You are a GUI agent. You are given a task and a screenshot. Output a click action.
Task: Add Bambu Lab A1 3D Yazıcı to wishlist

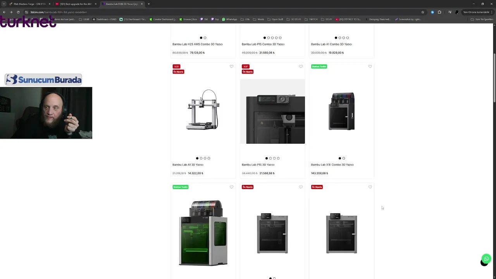[x=231, y=67]
